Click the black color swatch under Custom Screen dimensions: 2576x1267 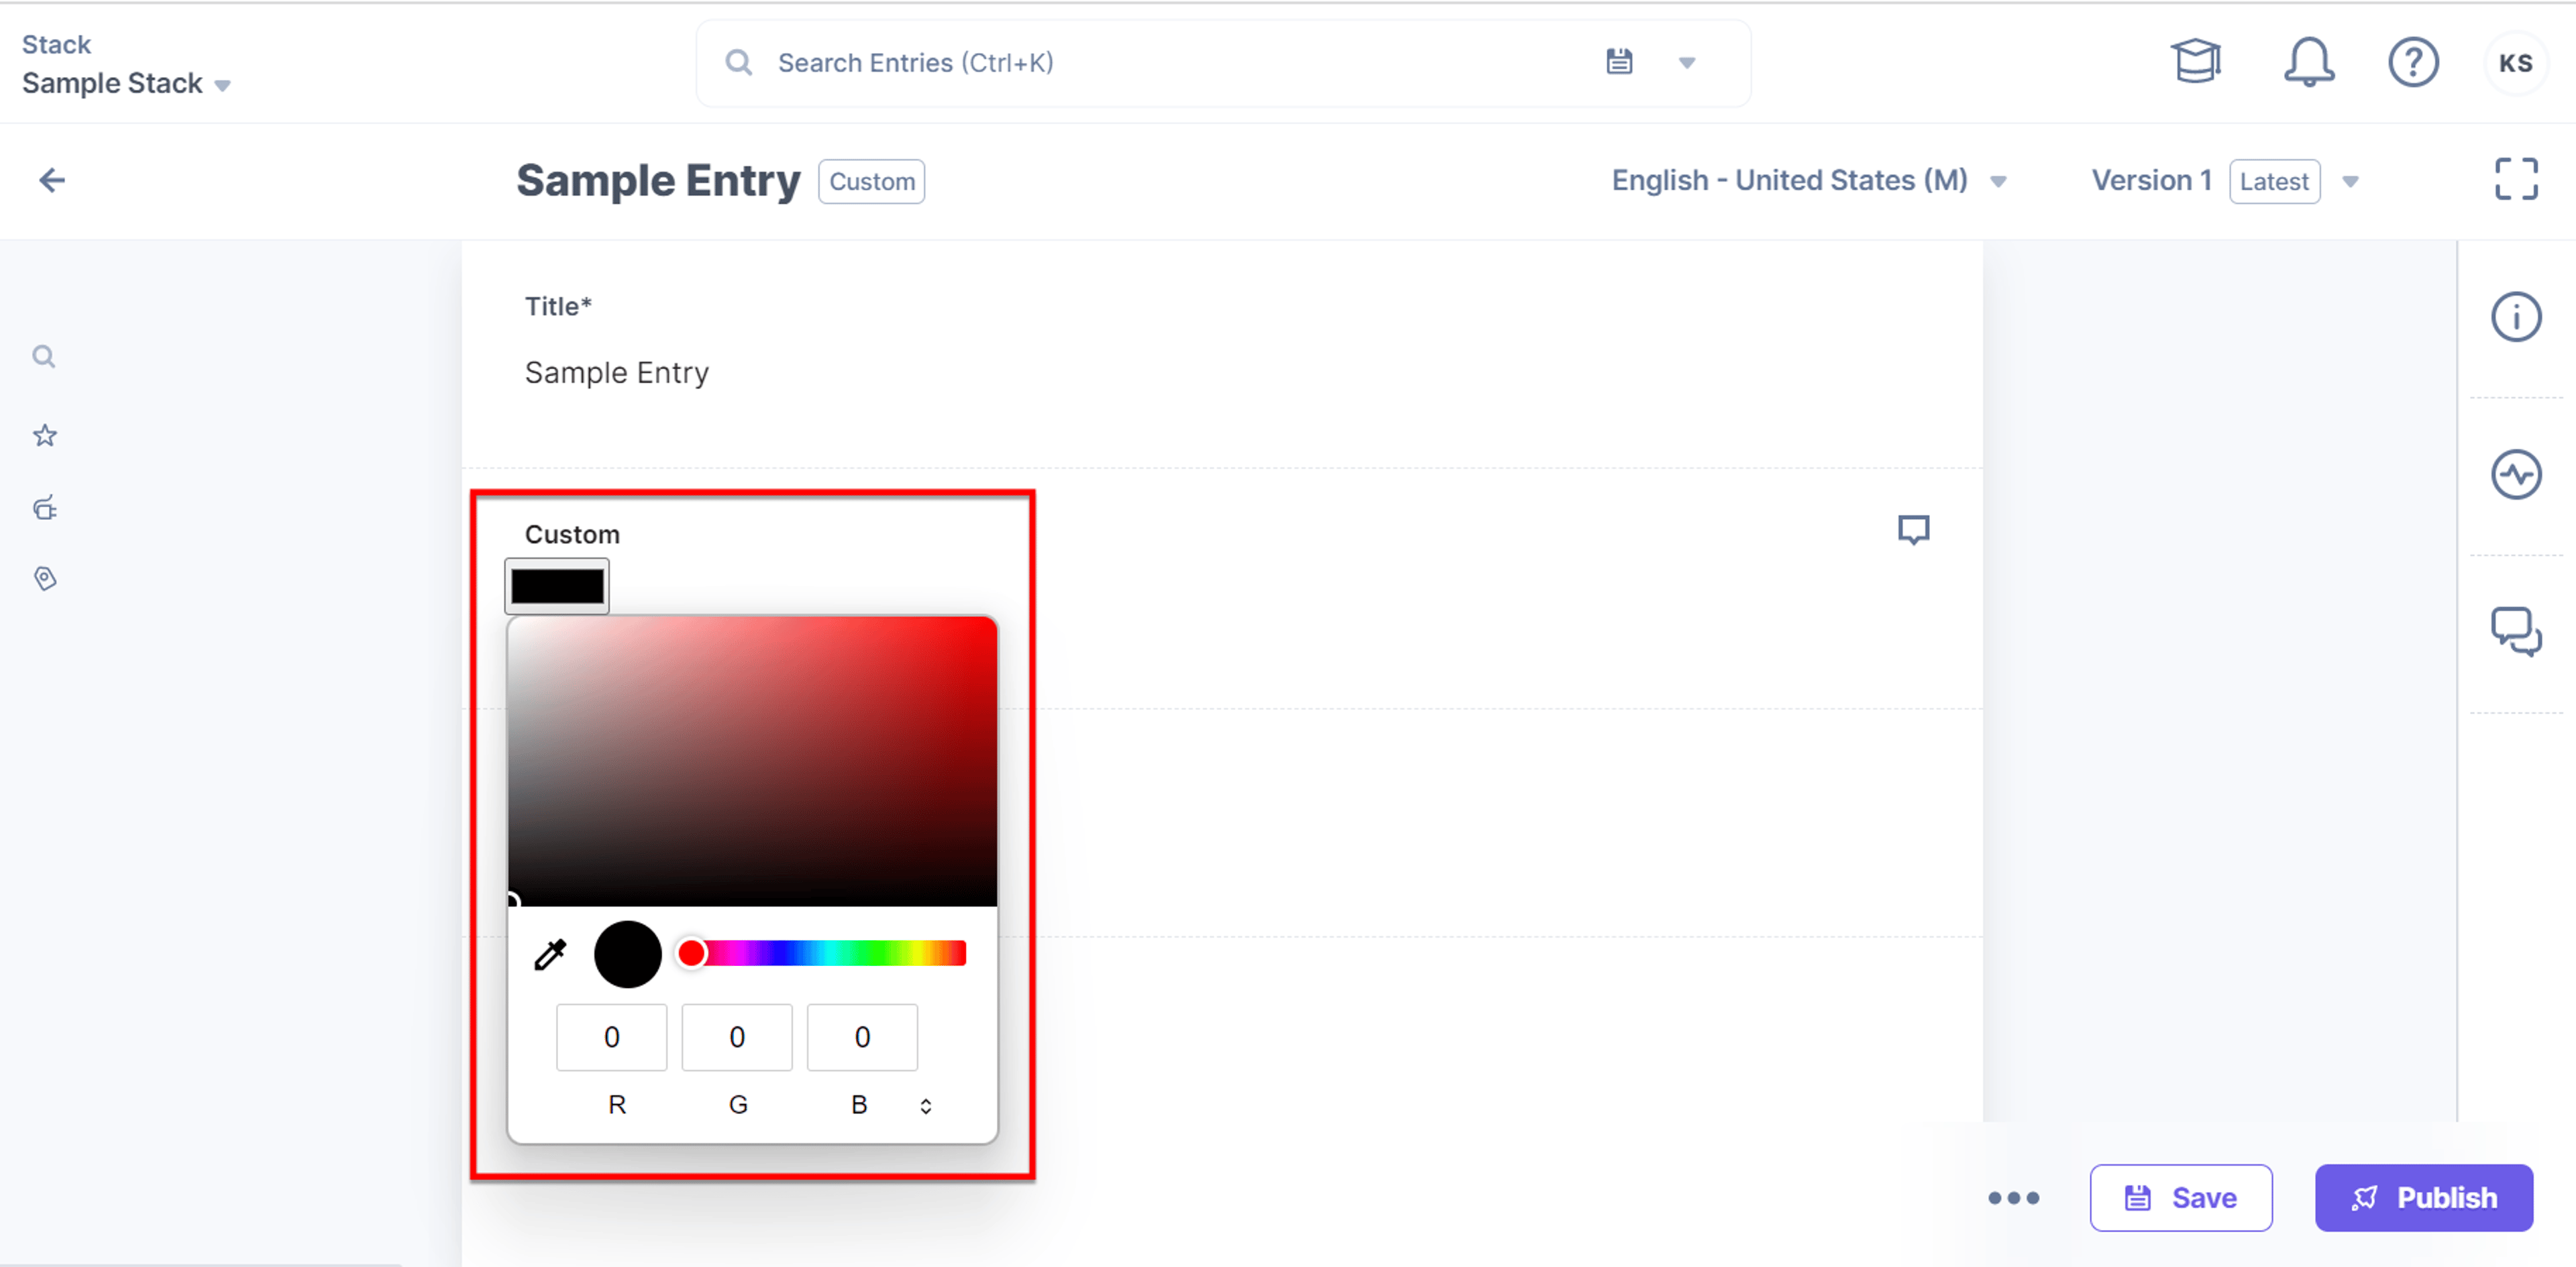557,586
